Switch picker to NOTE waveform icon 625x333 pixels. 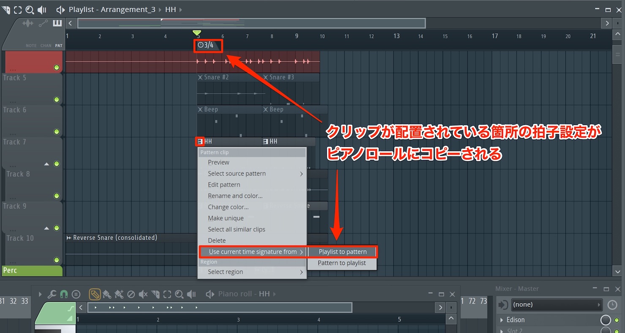pos(27,24)
